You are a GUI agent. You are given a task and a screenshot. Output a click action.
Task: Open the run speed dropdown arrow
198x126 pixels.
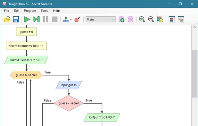(71, 20)
